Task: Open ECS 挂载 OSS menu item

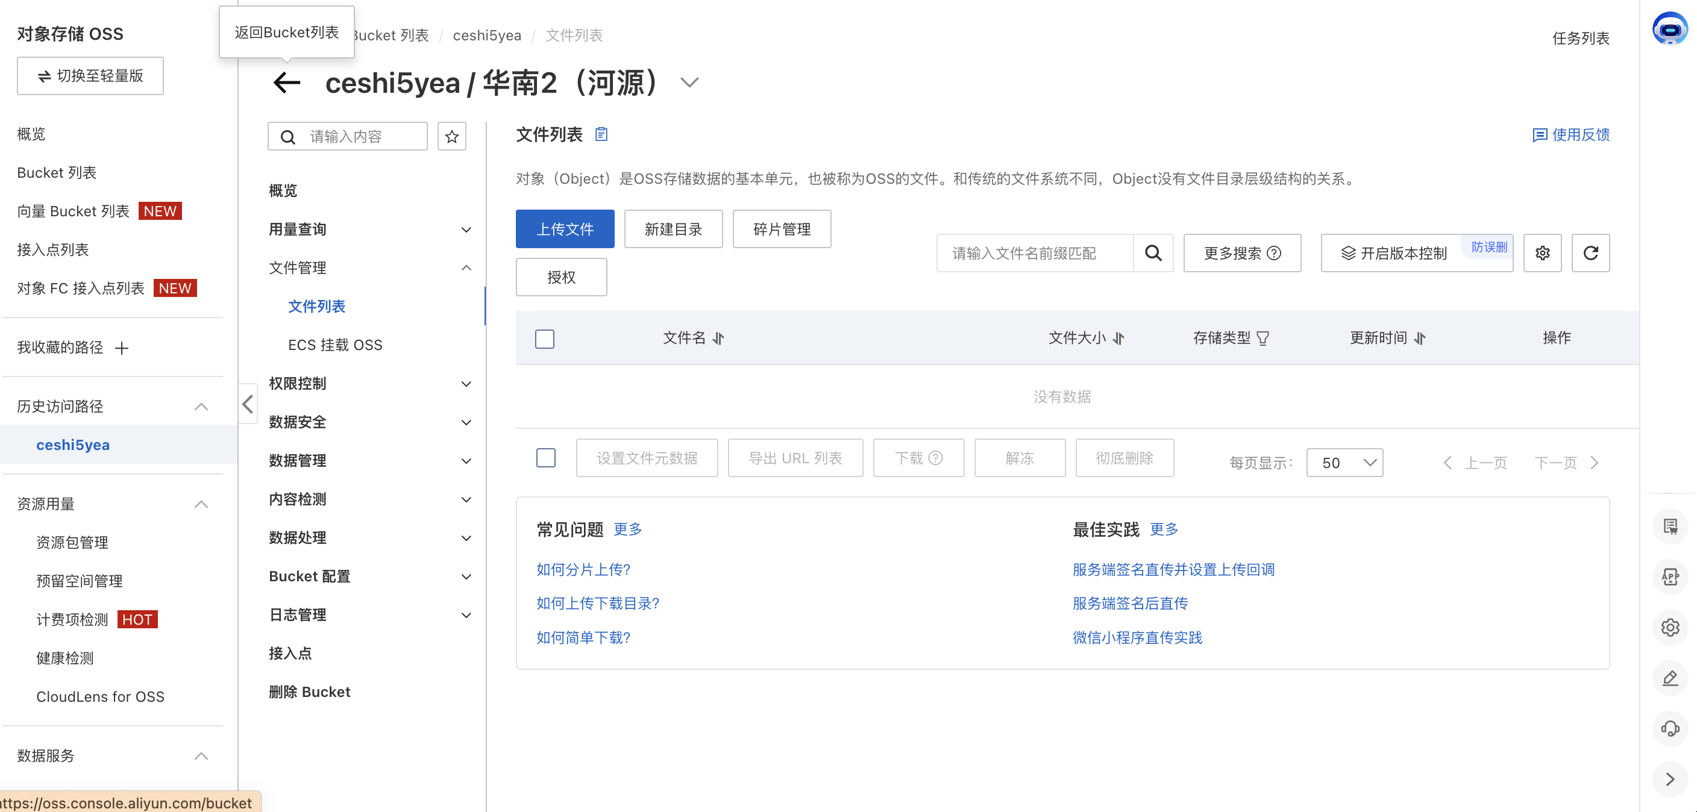Action: coord(334,345)
